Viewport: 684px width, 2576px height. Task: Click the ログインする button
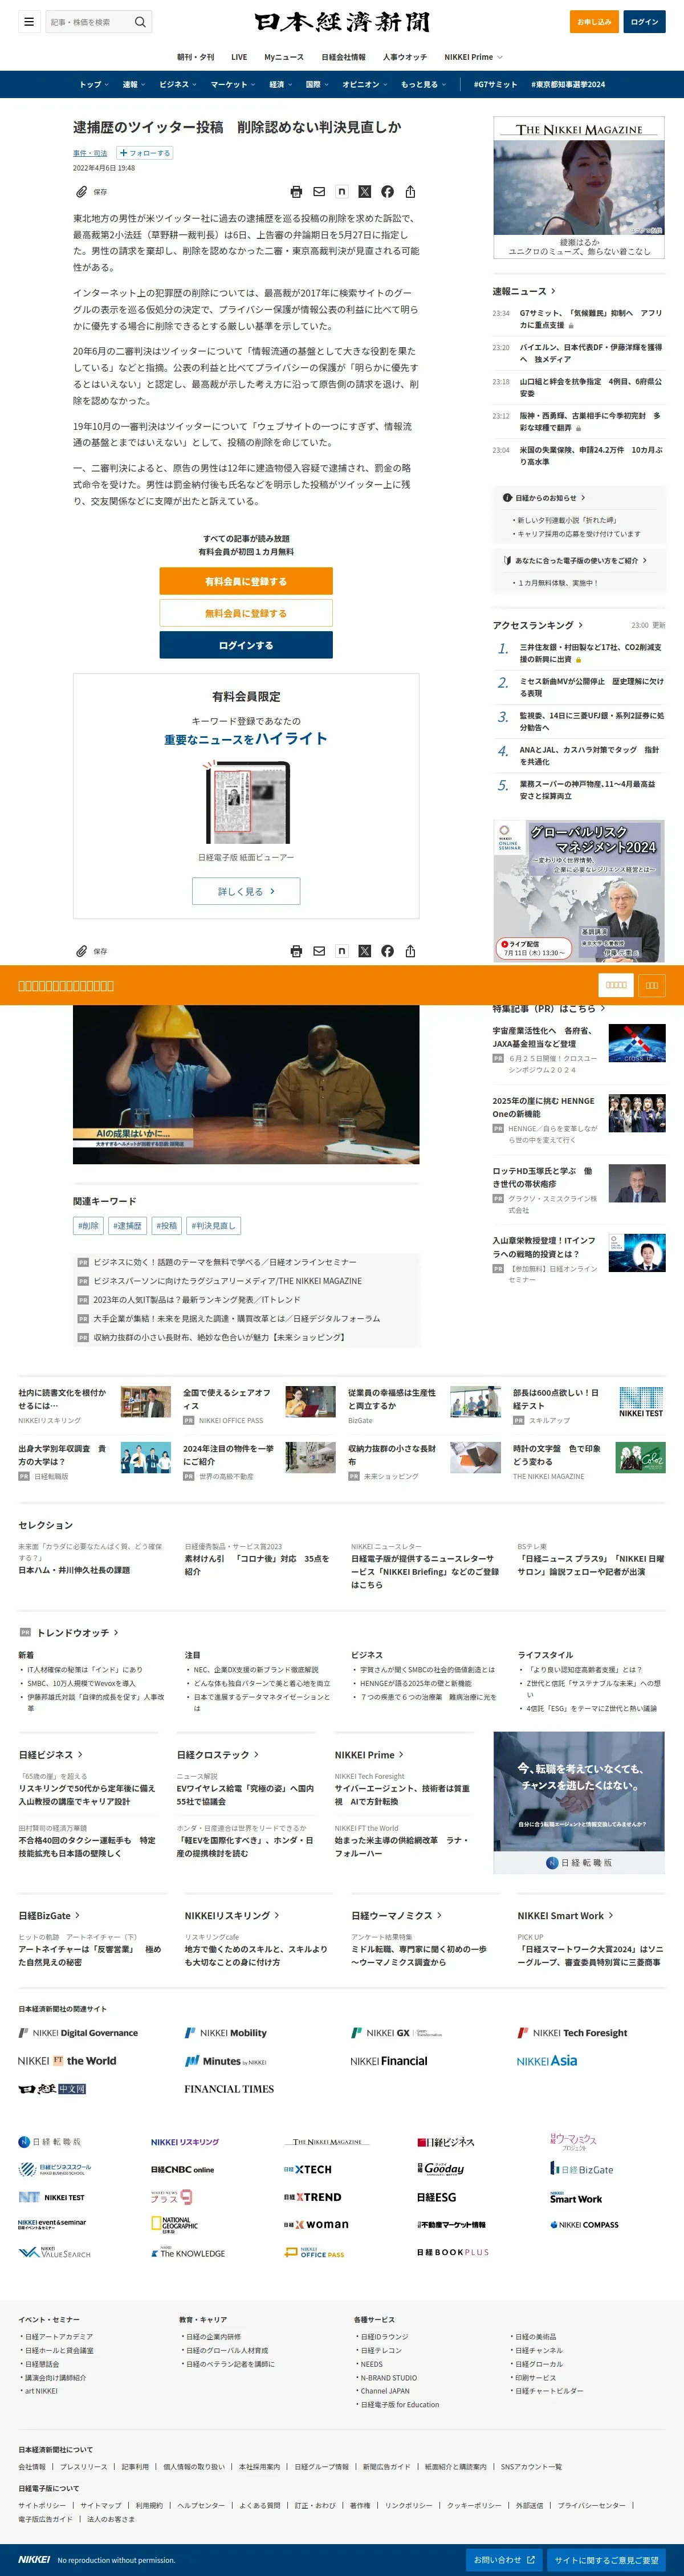coord(246,645)
